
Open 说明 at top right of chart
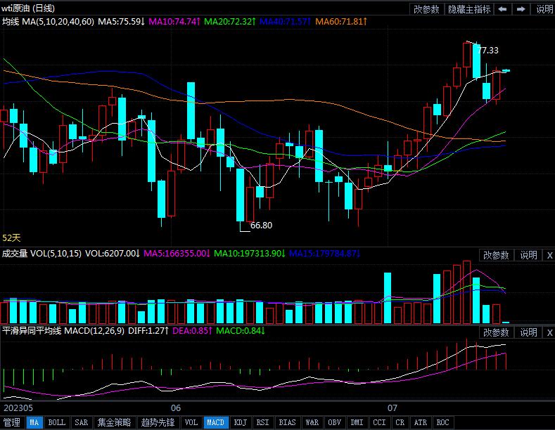click(544, 9)
